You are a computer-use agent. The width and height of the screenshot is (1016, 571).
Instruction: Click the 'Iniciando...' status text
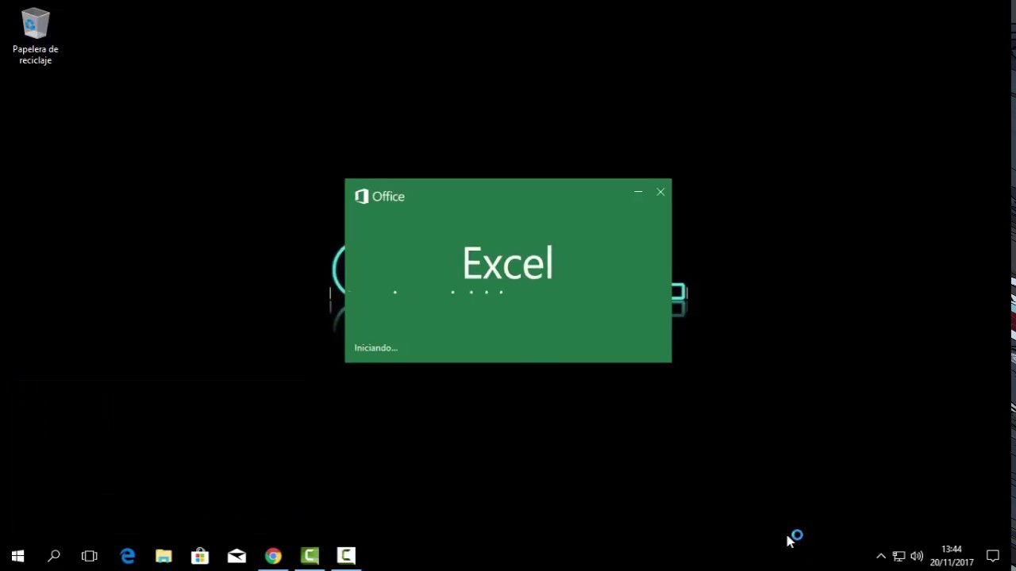pyautogui.click(x=375, y=347)
